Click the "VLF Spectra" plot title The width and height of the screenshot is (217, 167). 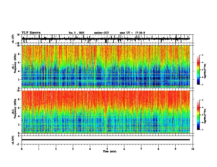(31, 33)
